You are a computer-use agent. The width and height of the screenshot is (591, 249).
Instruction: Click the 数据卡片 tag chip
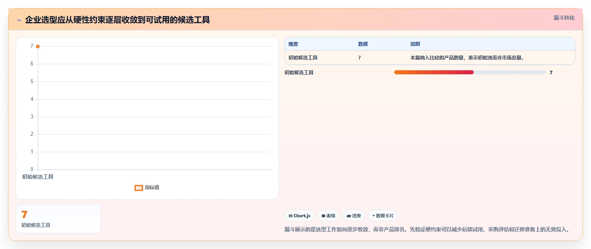click(x=383, y=216)
